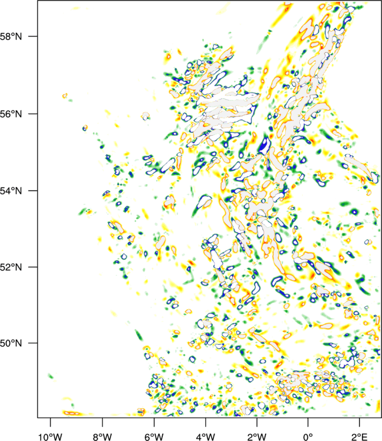Click the 54°N latitude label
The width and height of the screenshot is (382, 441).
(x=11, y=191)
